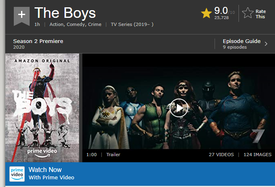Screen dimensions: 275x187
Task: Click the Prime Video logo icon
Action: pyautogui.click(x=17, y=174)
